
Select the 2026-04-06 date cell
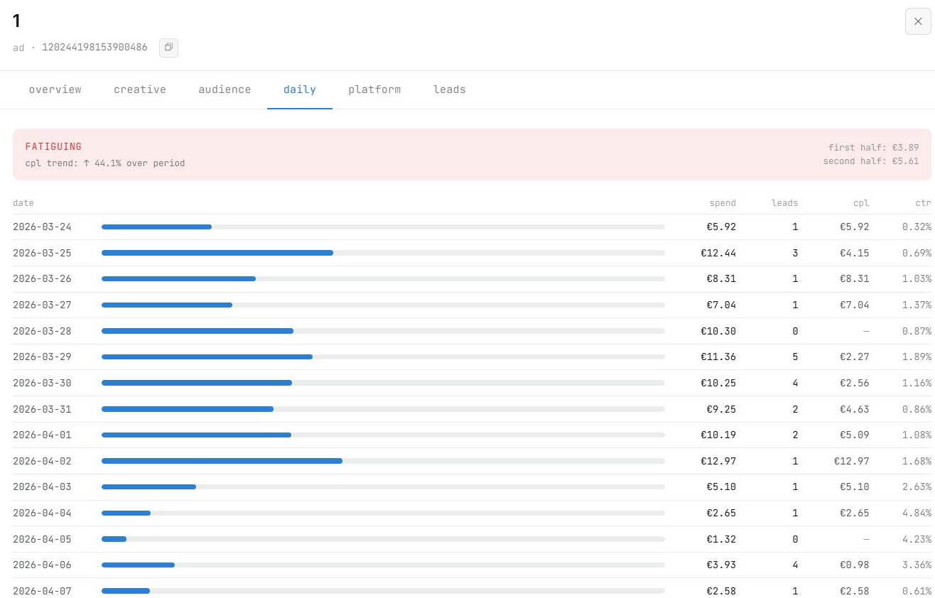point(42,565)
